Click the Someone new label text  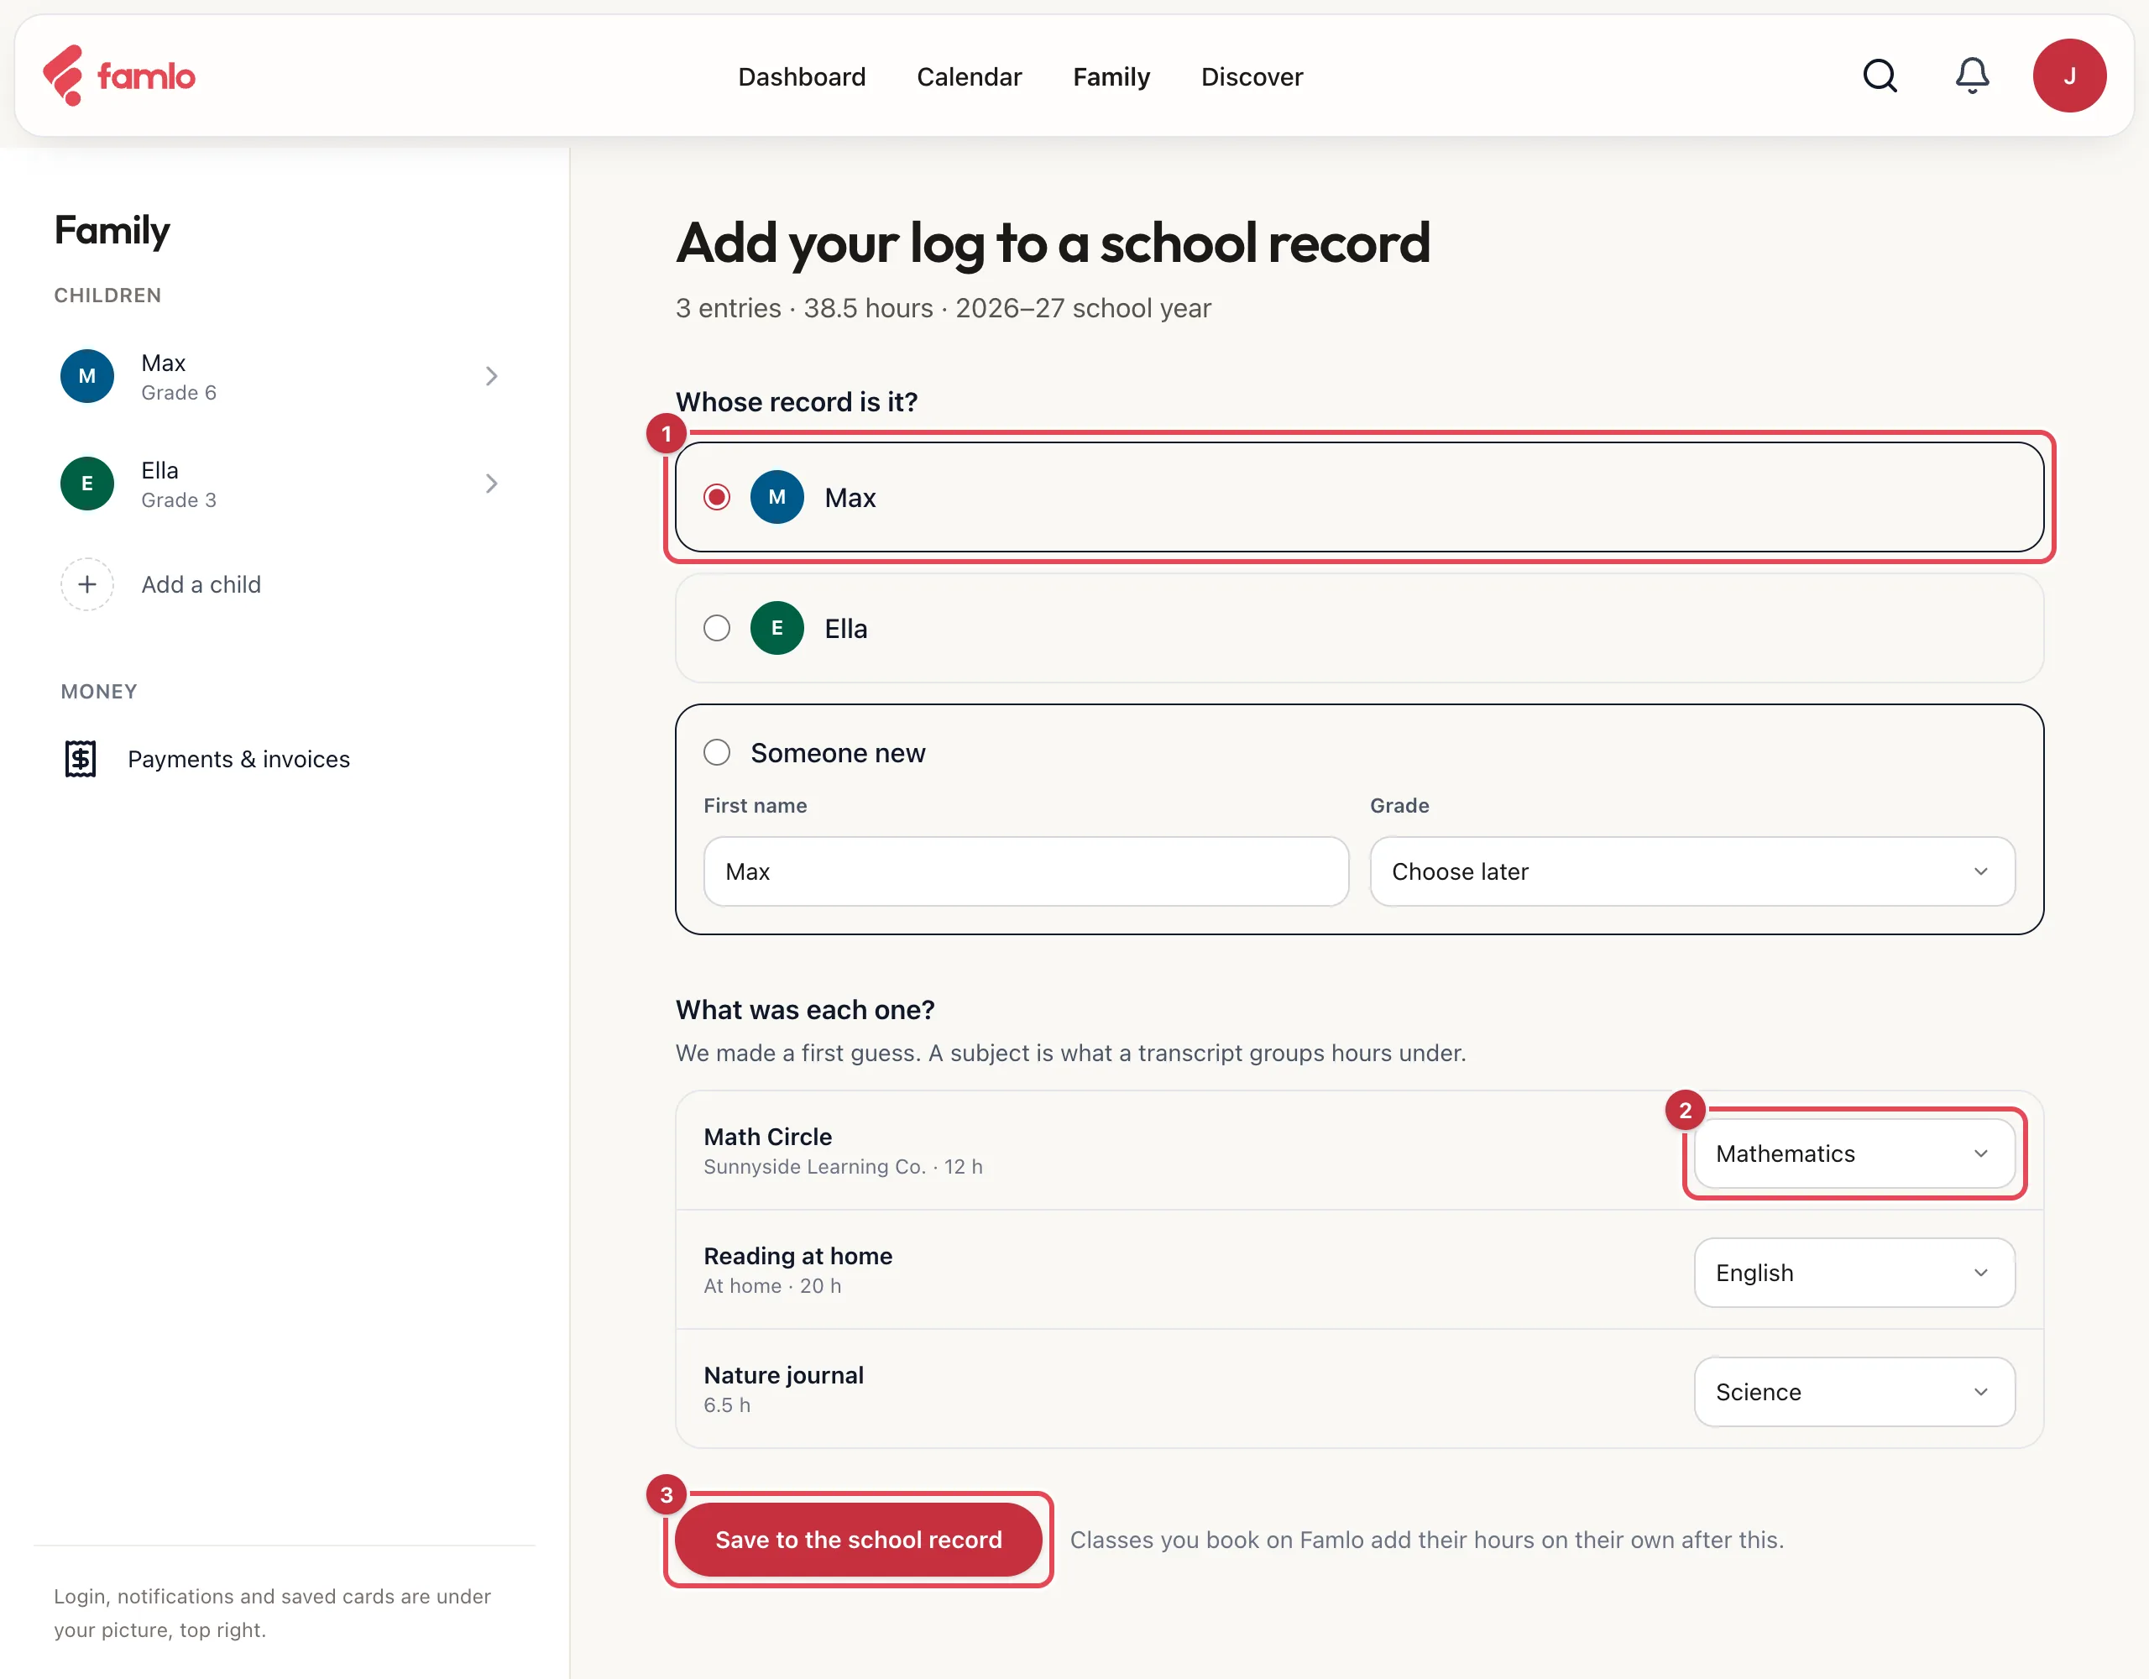pos(838,753)
